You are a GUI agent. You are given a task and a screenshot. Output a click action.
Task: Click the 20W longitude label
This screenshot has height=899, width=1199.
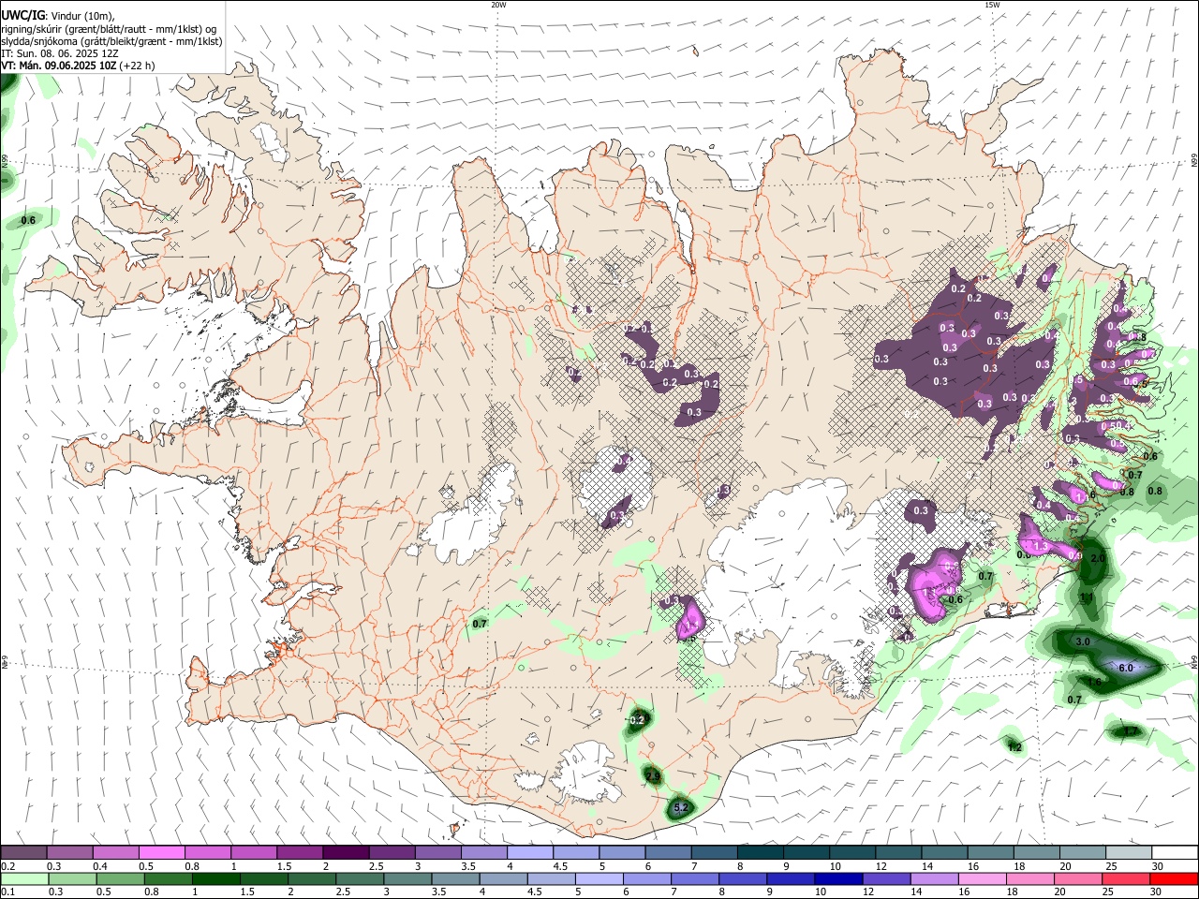[498, 5]
